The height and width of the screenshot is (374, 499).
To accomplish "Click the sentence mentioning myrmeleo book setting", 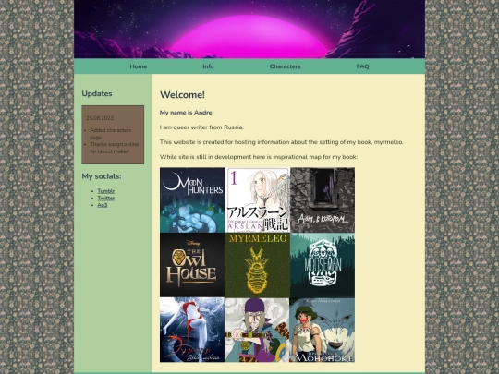I will click(x=282, y=142).
